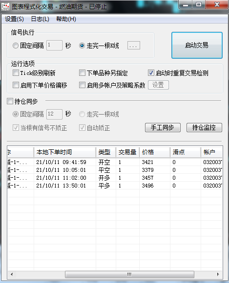Open the 日志(L) menu
Screen dimensions: 229x283
pyautogui.click(x=40, y=19)
